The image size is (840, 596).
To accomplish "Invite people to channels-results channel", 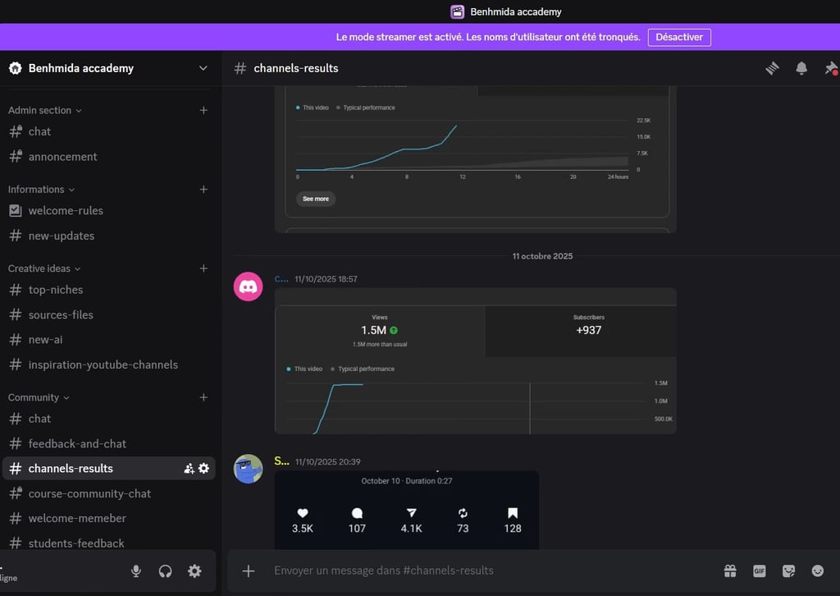I will (x=189, y=469).
